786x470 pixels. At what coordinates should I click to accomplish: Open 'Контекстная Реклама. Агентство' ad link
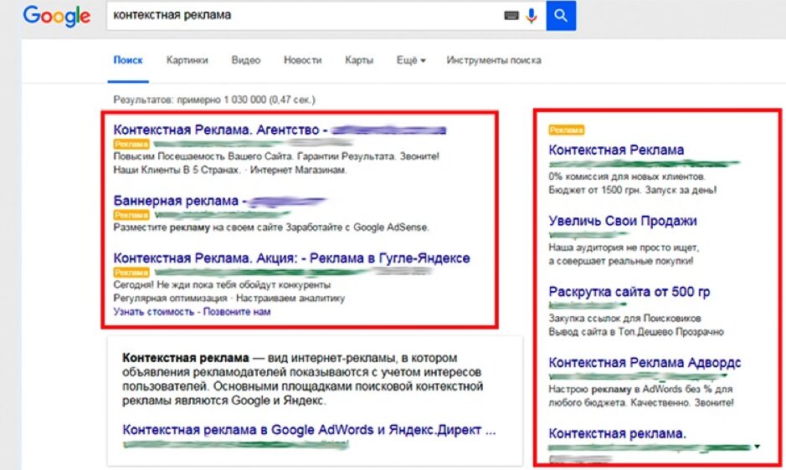[280, 130]
